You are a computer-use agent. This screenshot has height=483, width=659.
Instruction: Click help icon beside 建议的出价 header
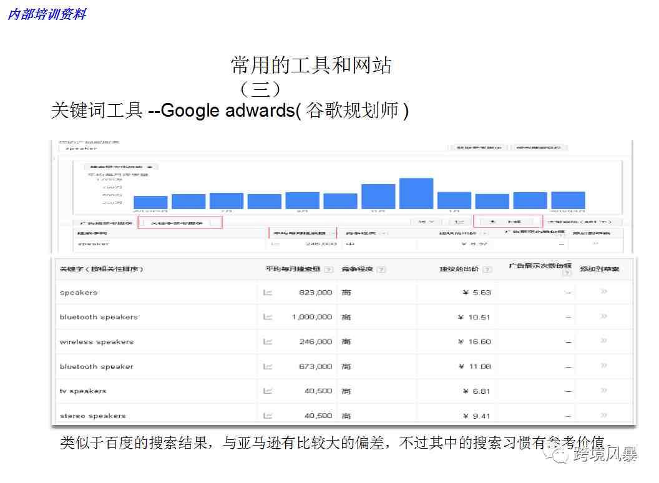coord(487,270)
